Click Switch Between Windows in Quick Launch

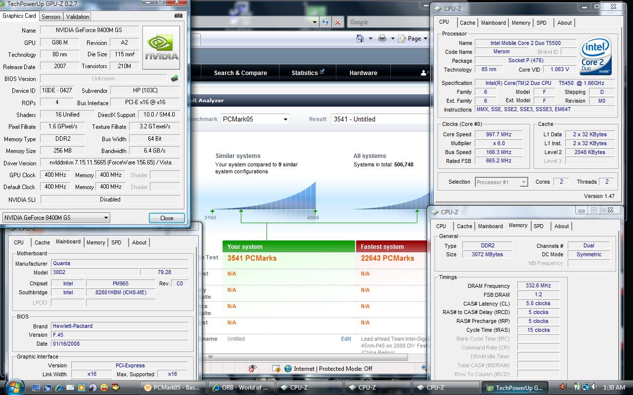(x=48, y=388)
